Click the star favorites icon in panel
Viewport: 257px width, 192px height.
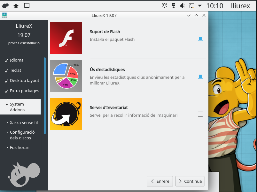pyautogui.click(x=16, y=5)
